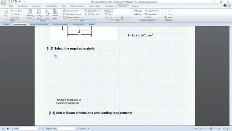Insert a Text Box region
Viewport: 232px width, 131px height.
point(16,14)
